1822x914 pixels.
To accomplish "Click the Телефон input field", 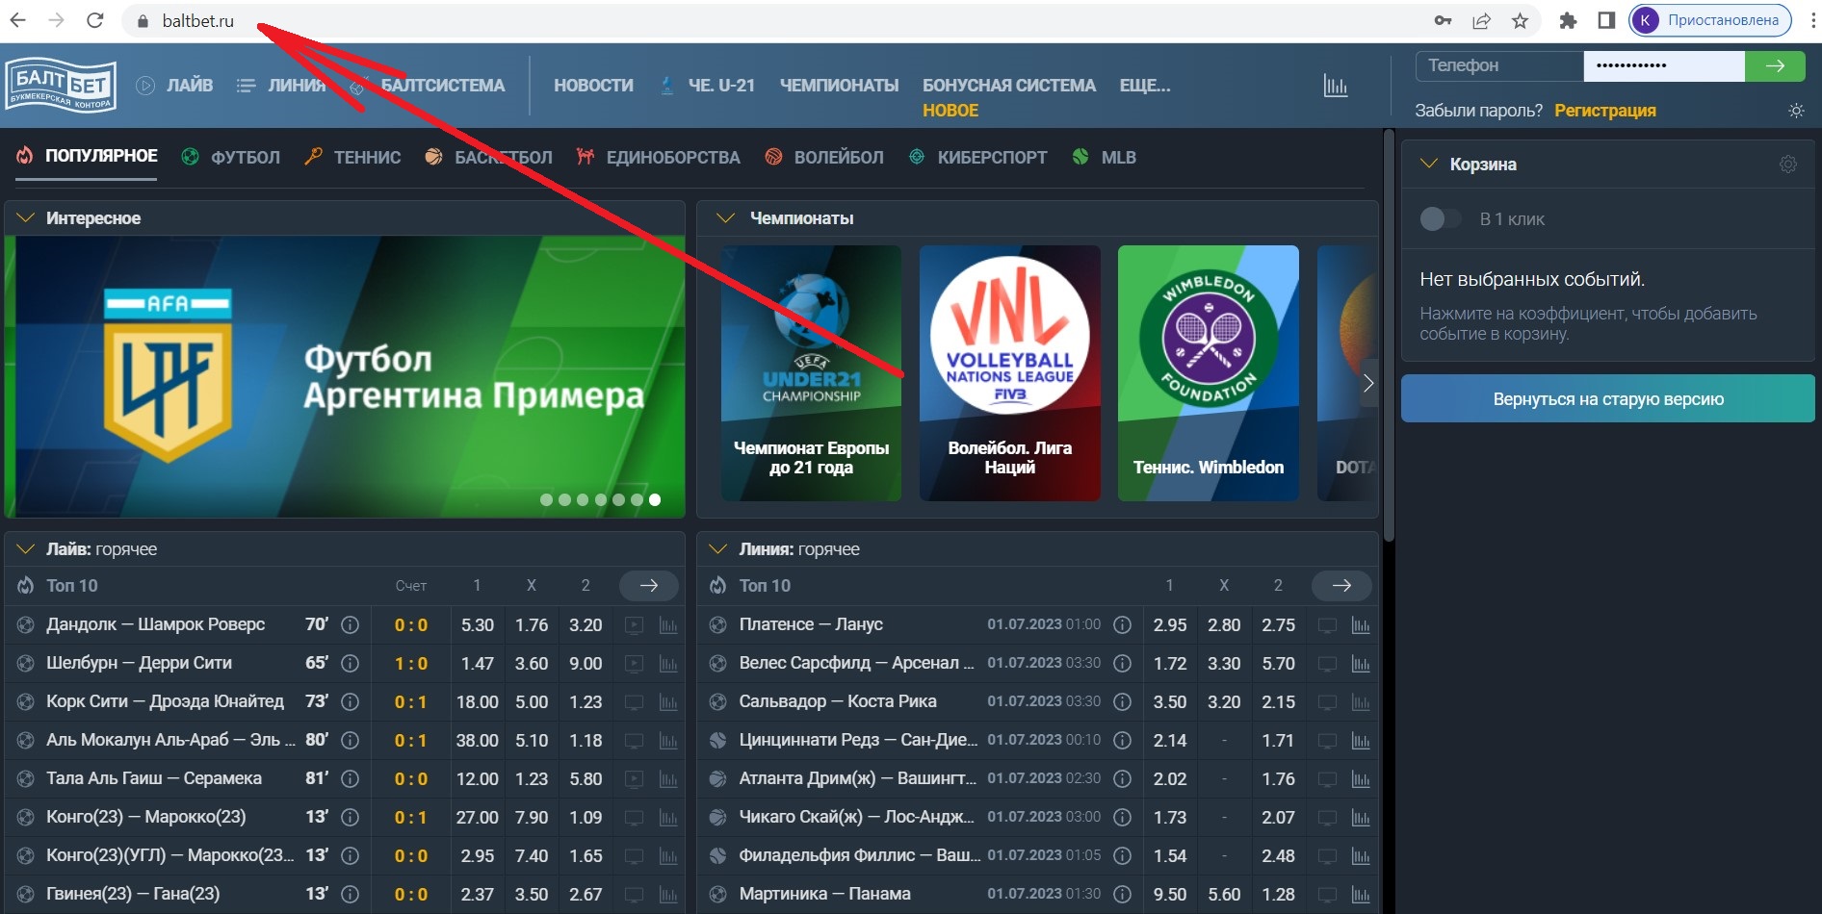I will tap(1499, 65).
